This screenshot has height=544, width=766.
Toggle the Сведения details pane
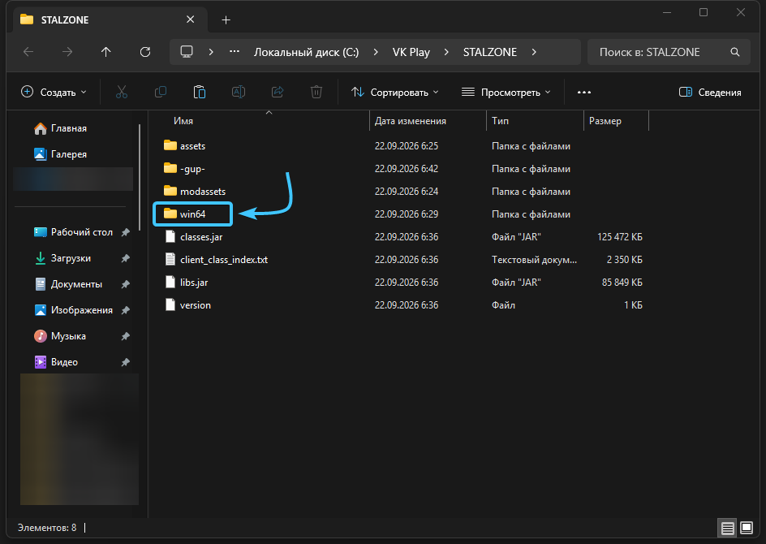pos(710,92)
